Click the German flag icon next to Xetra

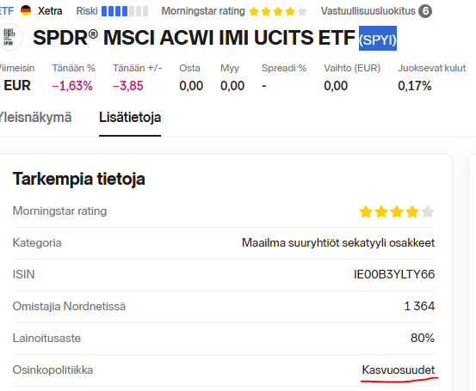pos(26,10)
